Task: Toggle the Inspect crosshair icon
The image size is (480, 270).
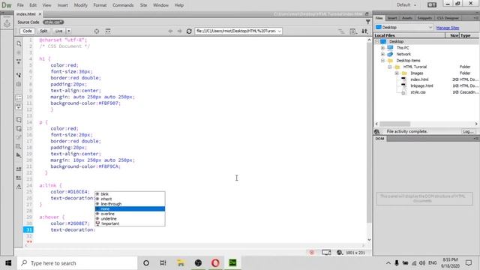Action: point(97,31)
